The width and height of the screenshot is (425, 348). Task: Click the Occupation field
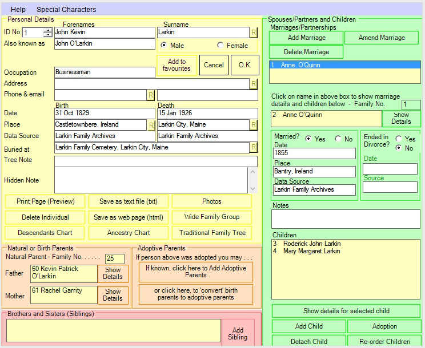pyautogui.click(x=105, y=72)
